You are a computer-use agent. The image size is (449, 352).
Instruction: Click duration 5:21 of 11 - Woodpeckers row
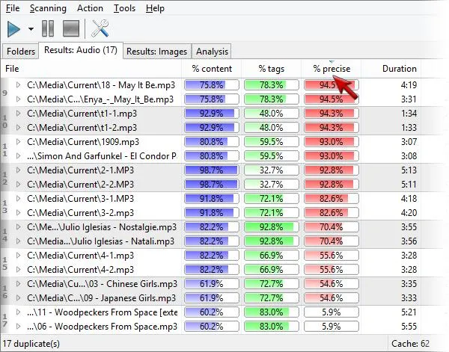click(x=409, y=312)
